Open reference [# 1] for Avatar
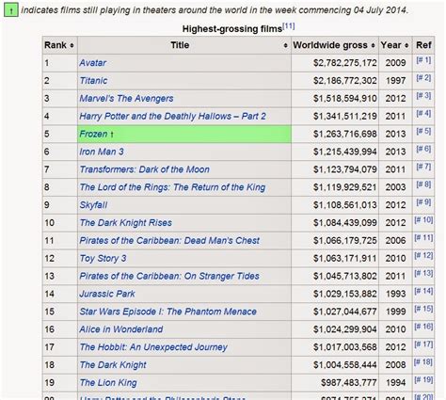446x400 pixels. [x=423, y=60]
